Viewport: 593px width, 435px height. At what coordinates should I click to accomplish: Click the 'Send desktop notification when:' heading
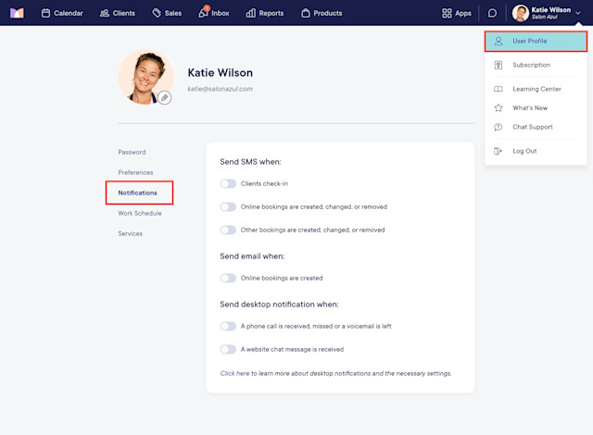279,304
